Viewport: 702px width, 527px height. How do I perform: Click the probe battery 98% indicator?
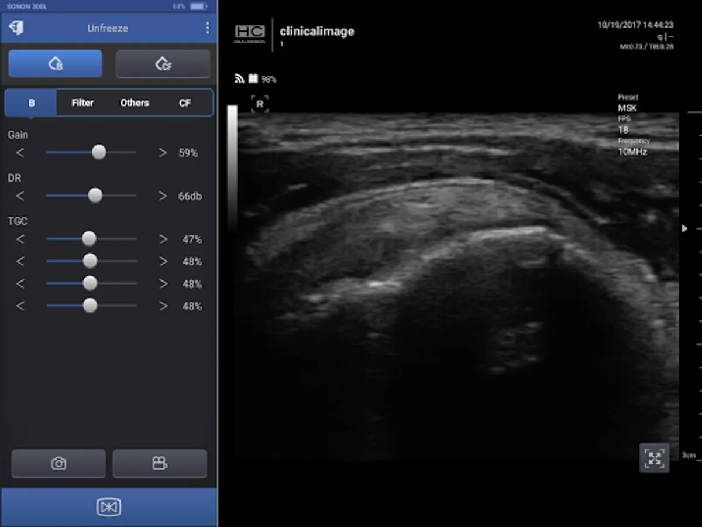[262, 78]
